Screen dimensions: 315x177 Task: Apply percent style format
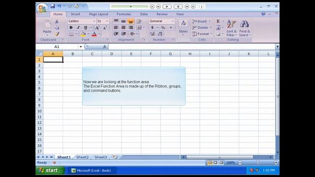163,28
